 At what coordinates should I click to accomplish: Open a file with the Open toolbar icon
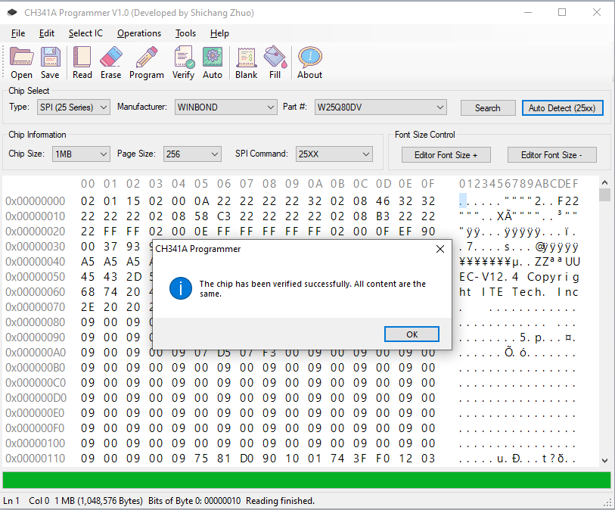click(x=21, y=63)
